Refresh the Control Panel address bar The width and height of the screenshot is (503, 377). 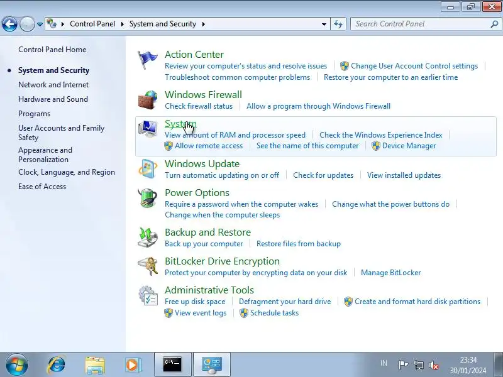pyautogui.click(x=338, y=24)
